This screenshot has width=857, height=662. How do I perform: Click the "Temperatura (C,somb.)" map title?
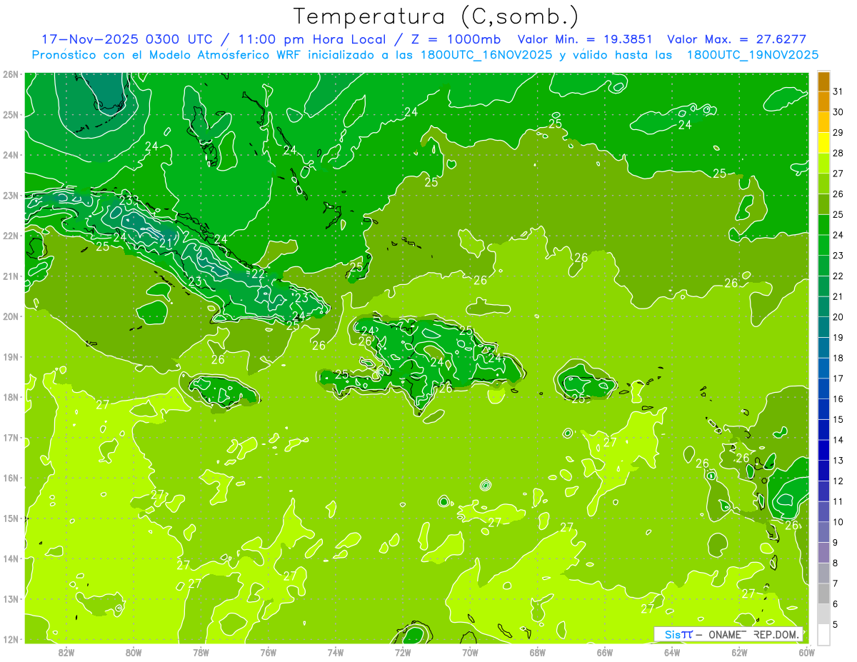click(436, 16)
